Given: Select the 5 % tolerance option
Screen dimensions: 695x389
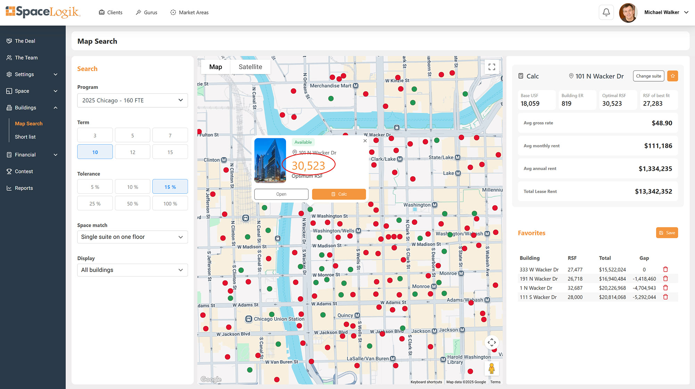Looking at the screenshot, I should (95, 187).
